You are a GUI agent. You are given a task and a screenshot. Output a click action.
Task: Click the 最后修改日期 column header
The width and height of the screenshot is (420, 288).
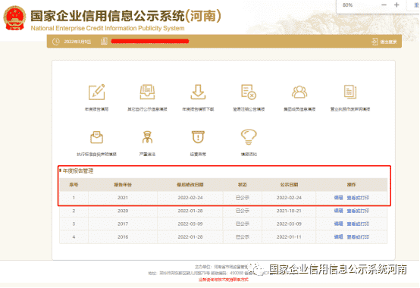tap(190, 185)
